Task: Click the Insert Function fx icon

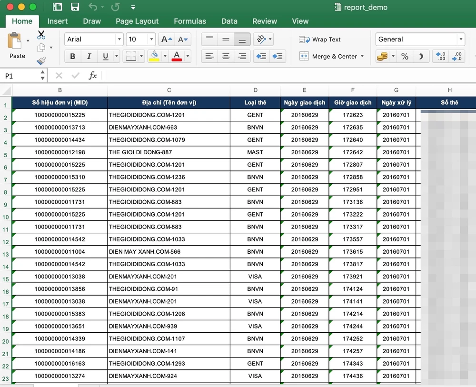Action: [x=93, y=75]
